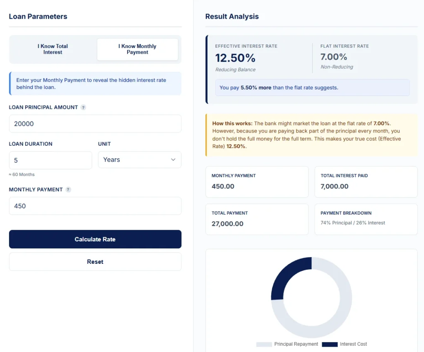This screenshot has width=424, height=352.
Task: Open the Unit dropdown showing Years
Action: [140, 159]
